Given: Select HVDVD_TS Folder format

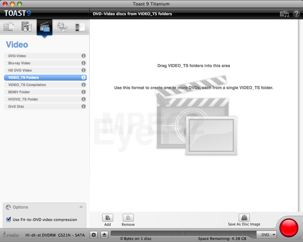Looking at the screenshot, I should (x=45, y=99).
